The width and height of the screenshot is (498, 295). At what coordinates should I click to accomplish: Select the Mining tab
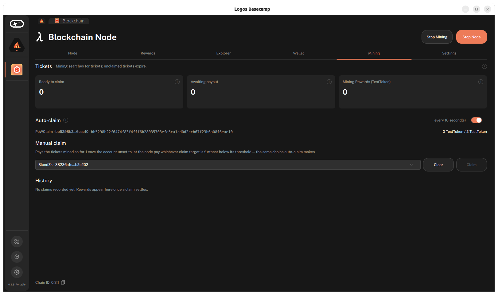[x=374, y=53]
